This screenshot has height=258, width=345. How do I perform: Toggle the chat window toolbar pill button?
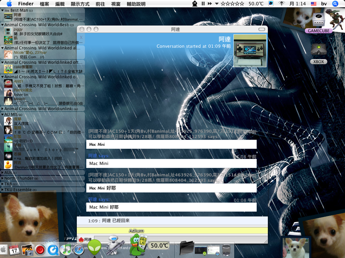[261, 29]
